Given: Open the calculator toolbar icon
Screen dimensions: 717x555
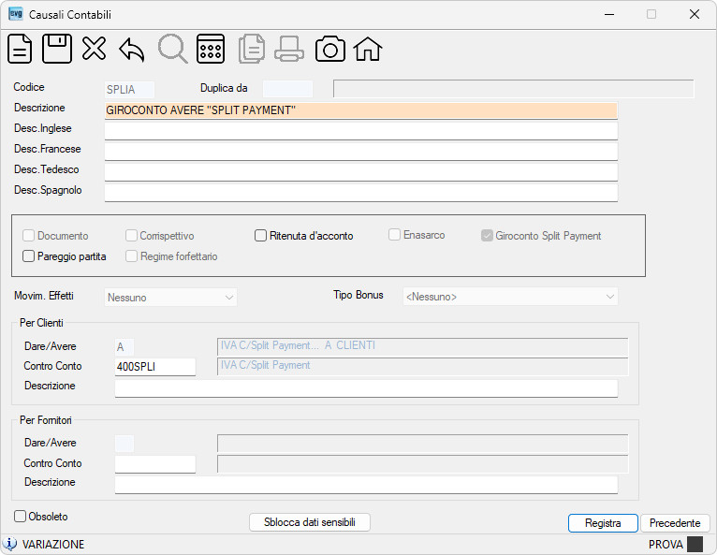Looking at the screenshot, I should coord(211,49).
